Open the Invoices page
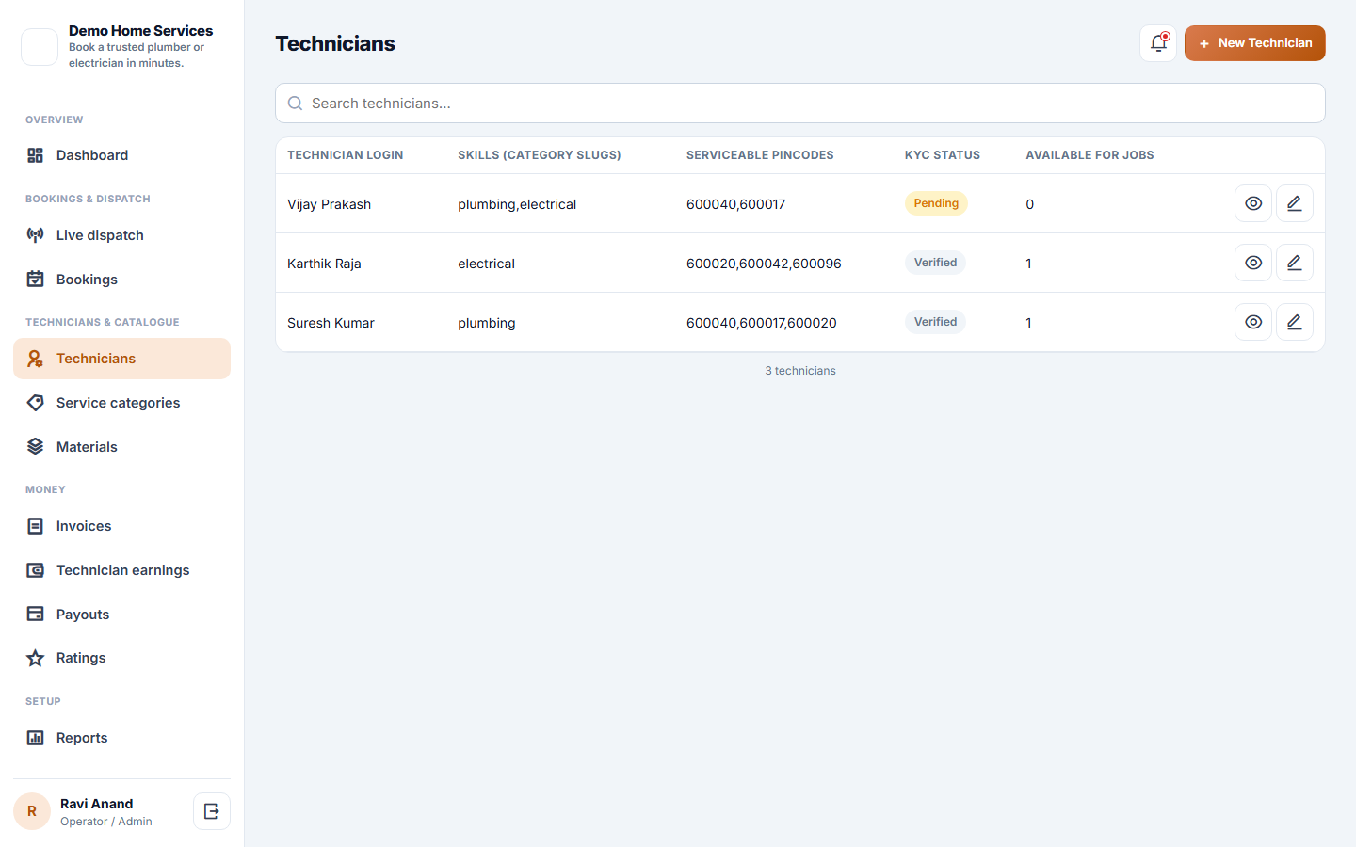This screenshot has width=1356, height=847. click(x=121, y=526)
